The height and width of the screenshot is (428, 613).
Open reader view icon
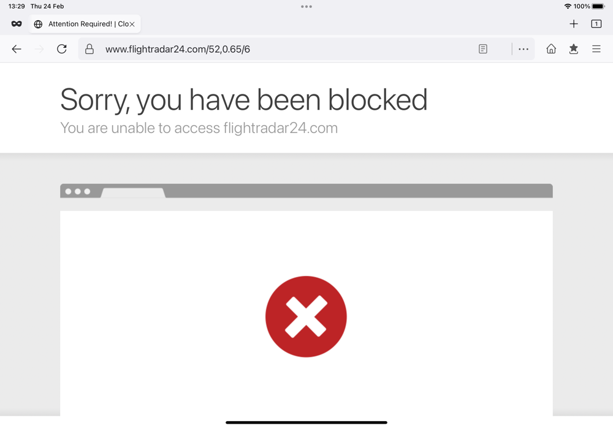[483, 49]
